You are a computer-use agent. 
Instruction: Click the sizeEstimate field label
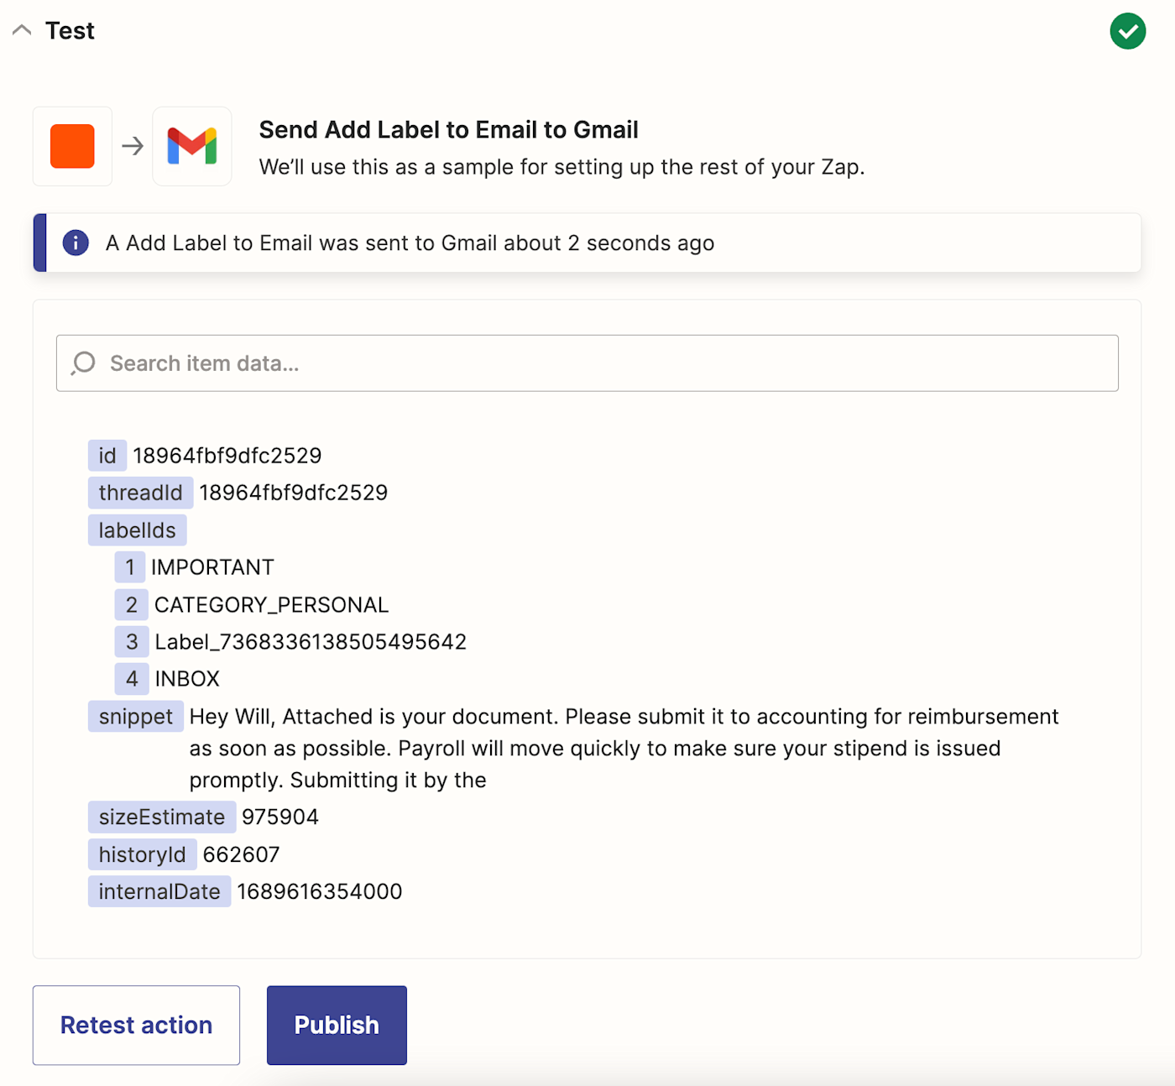(161, 817)
